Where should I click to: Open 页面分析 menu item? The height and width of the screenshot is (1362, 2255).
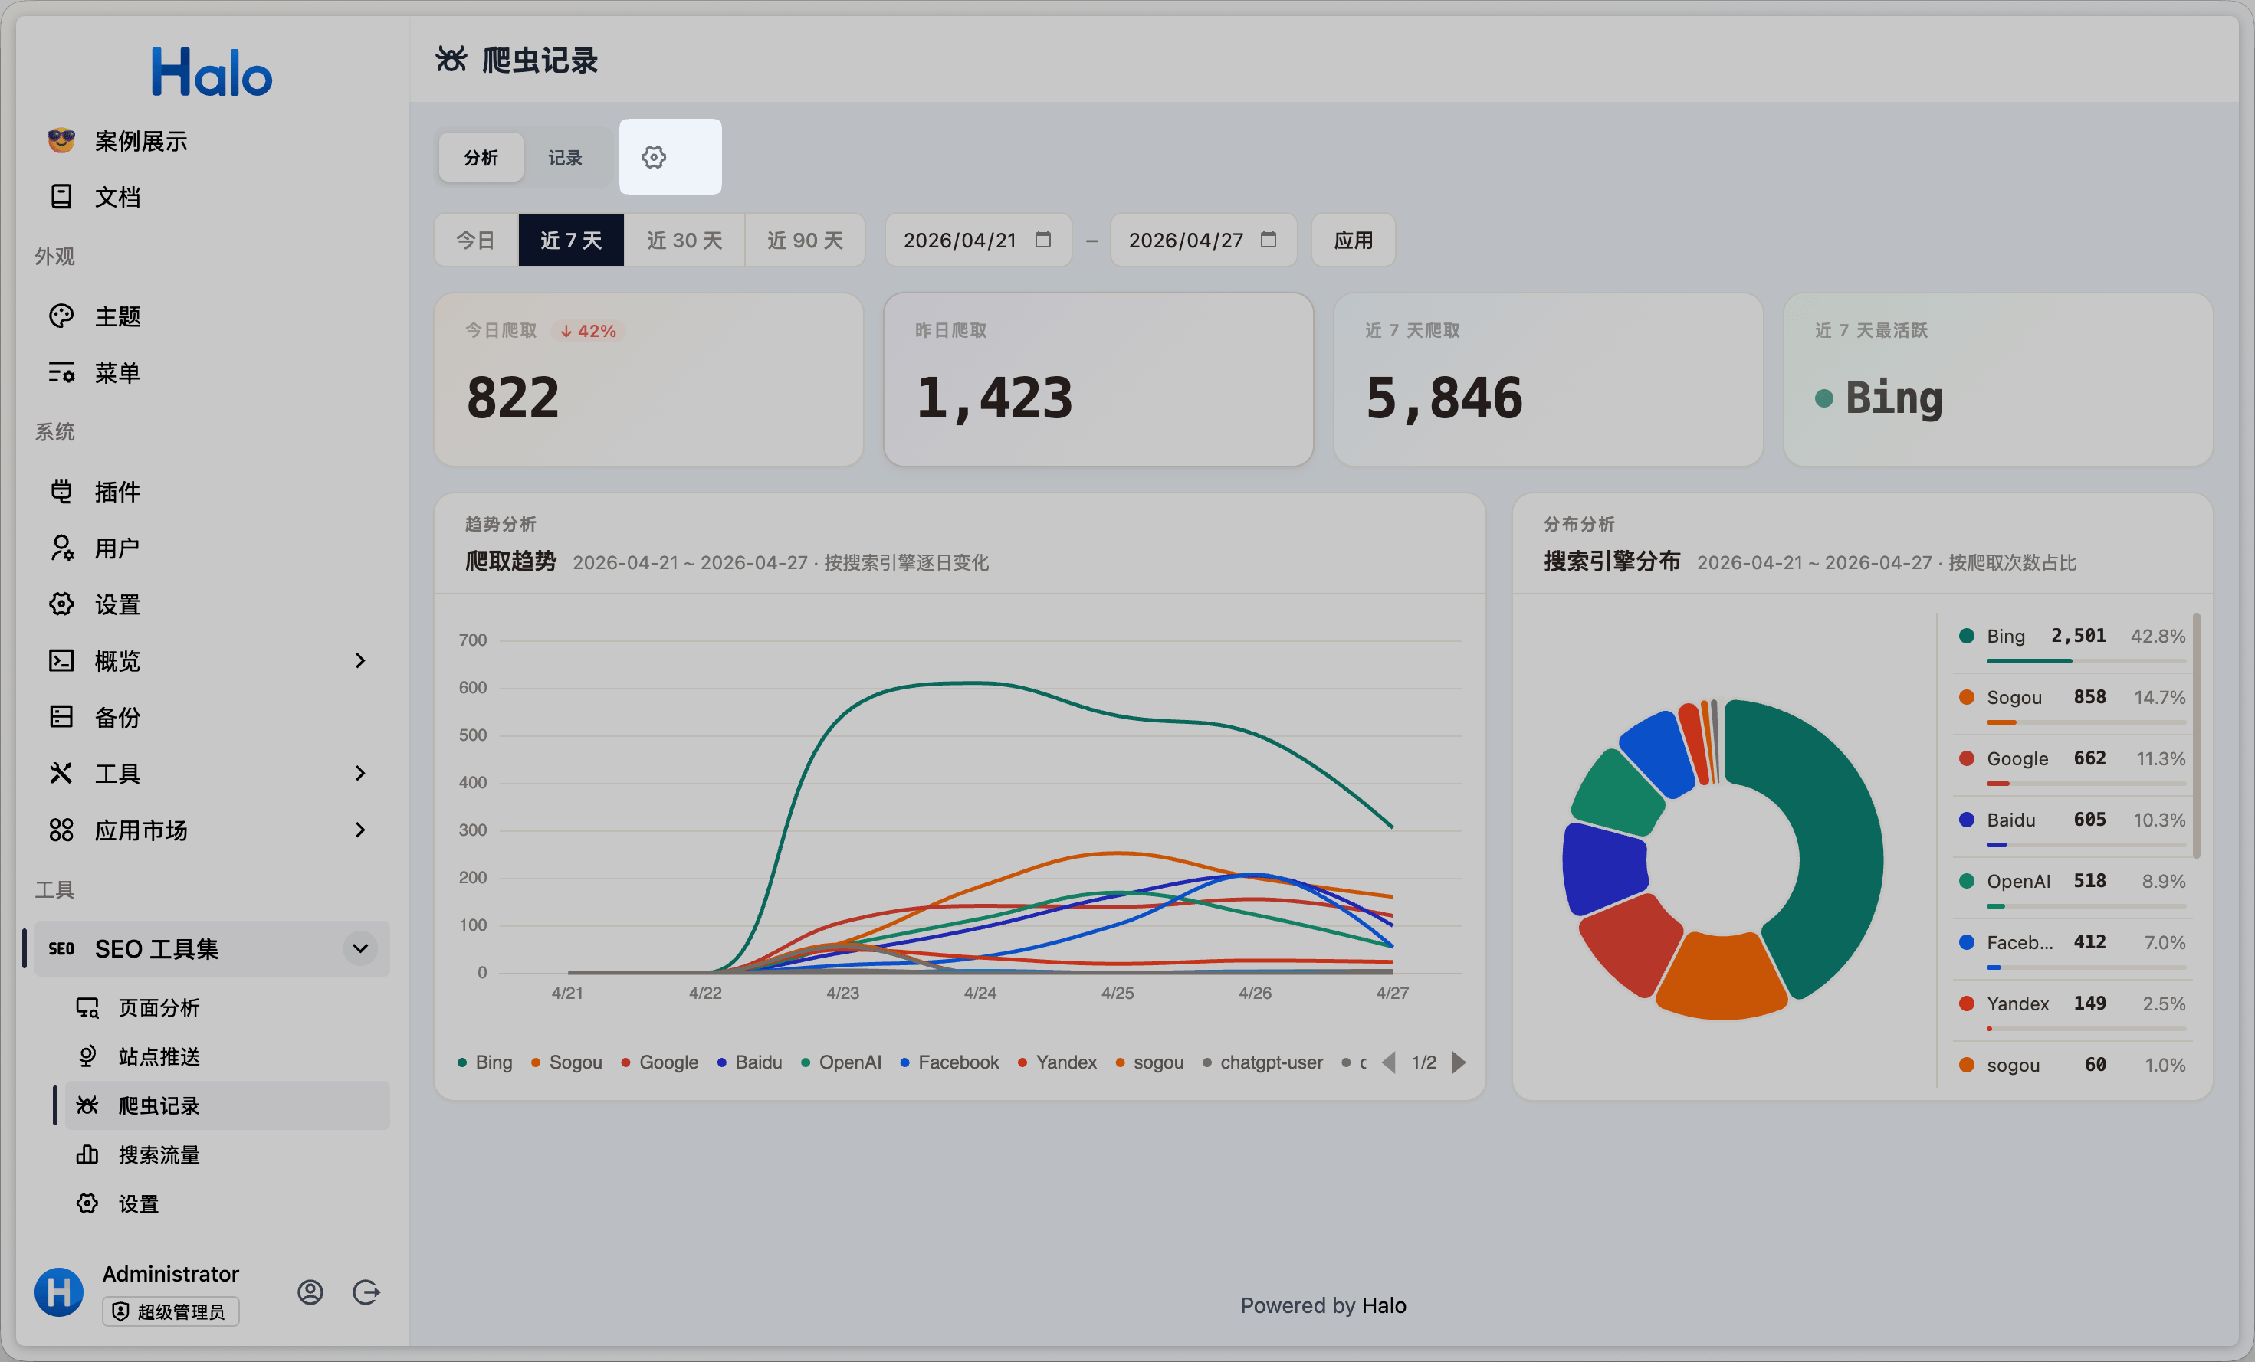227,1007
